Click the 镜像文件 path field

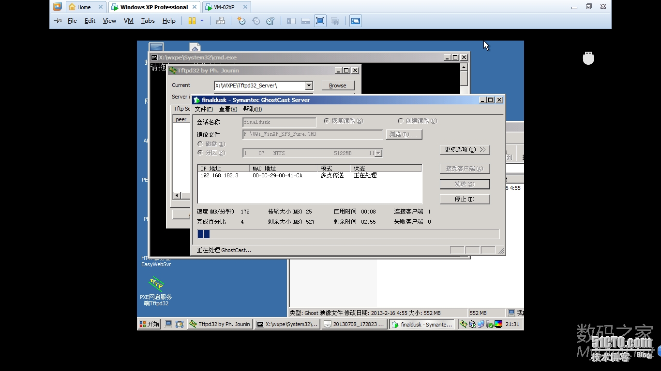click(x=313, y=134)
